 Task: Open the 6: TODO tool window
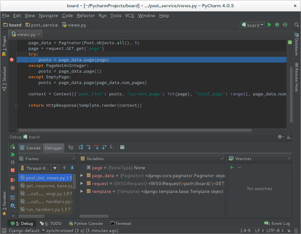tap(51, 224)
